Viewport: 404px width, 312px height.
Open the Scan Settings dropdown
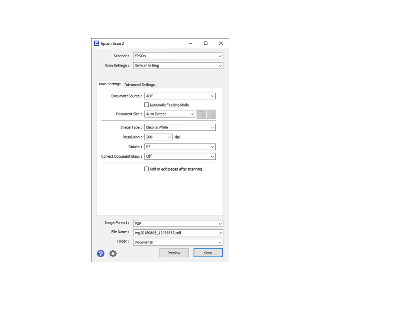tap(178, 66)
